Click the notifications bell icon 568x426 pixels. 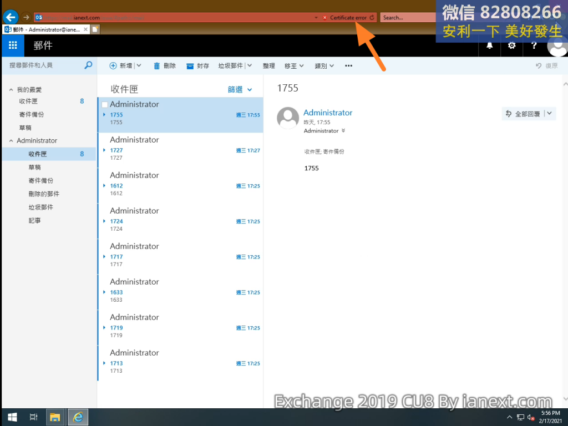coord(489,45)
